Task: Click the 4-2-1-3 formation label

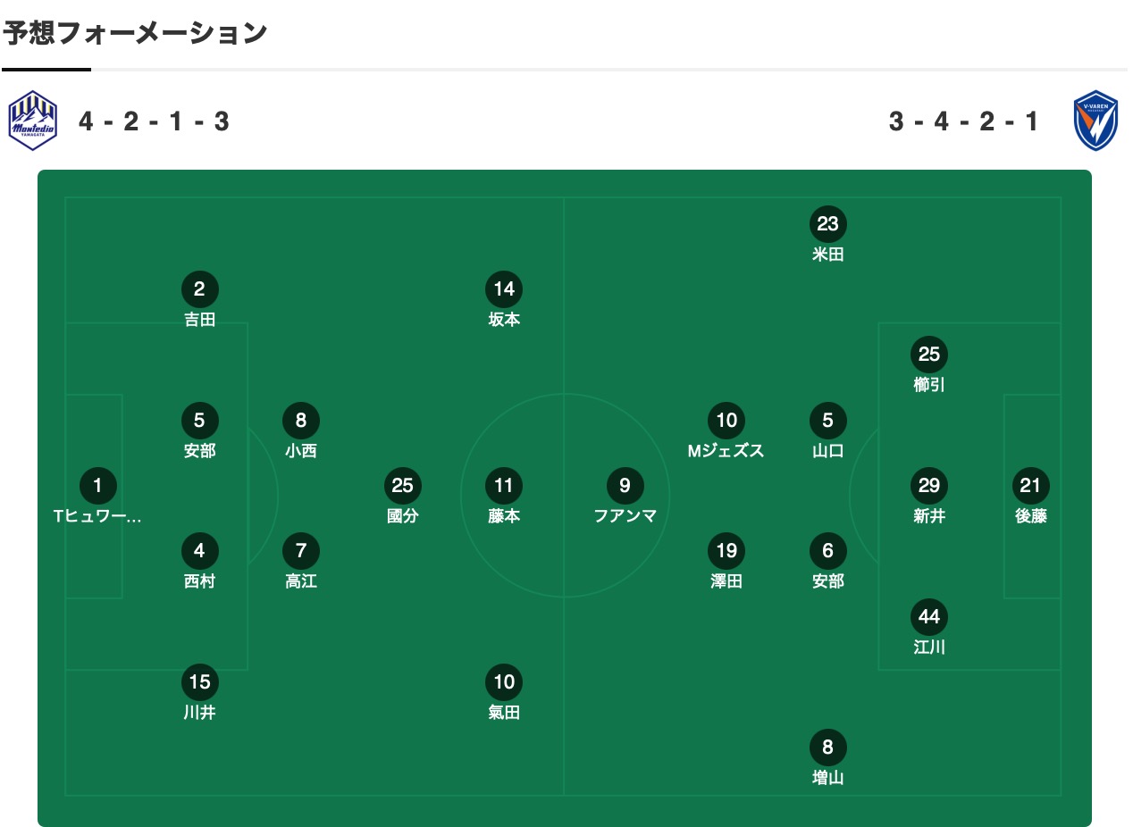Action: (155, 121)
